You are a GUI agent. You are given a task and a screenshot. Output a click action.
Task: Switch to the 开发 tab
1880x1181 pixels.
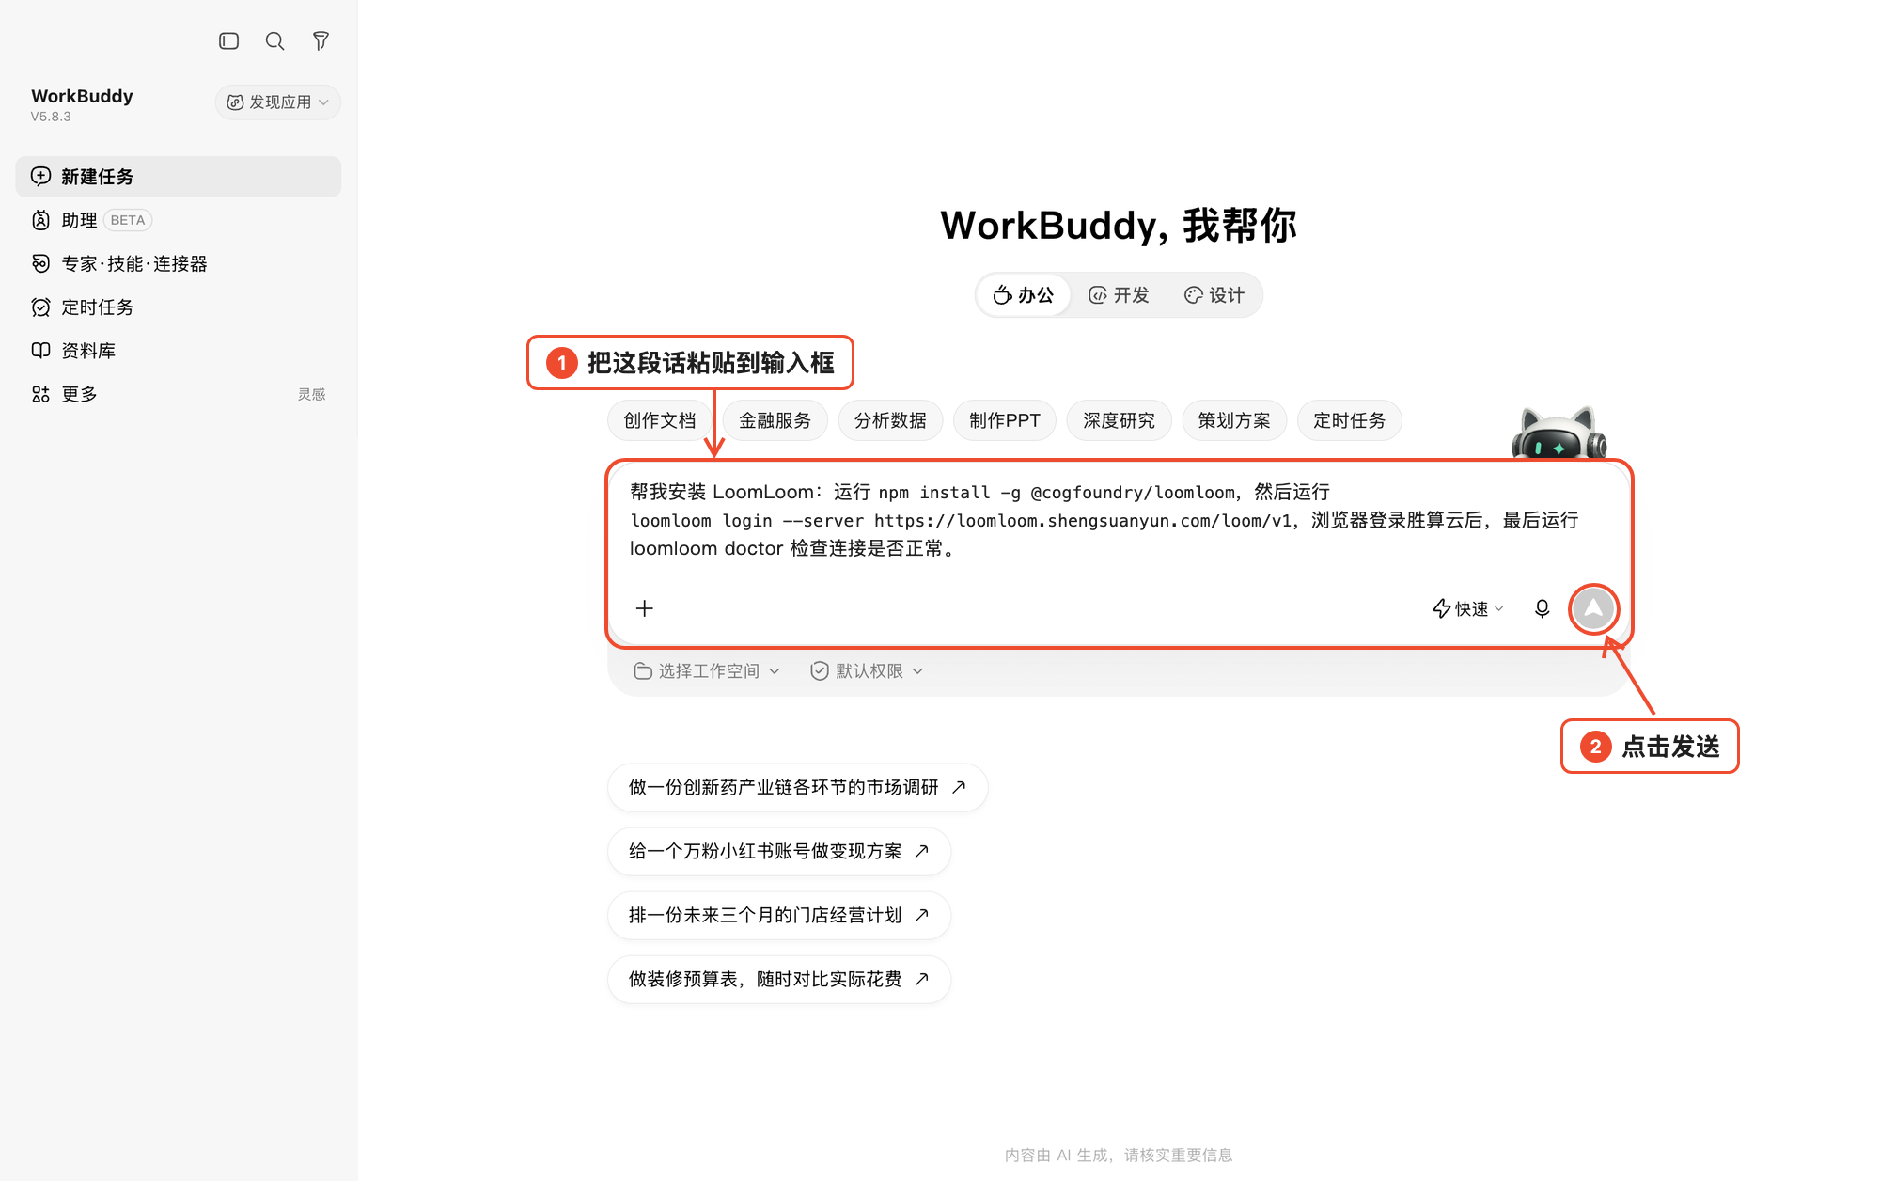pos(1119,295)
